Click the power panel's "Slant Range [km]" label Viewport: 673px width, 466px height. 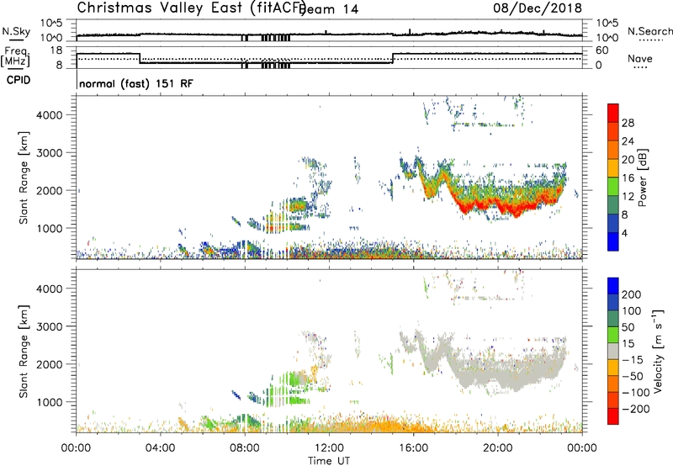pyautogui.click(x=24, y=177)
